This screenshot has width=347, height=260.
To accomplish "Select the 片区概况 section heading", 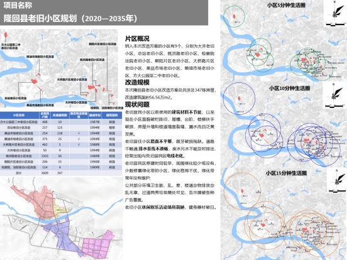I will [137, 39].
